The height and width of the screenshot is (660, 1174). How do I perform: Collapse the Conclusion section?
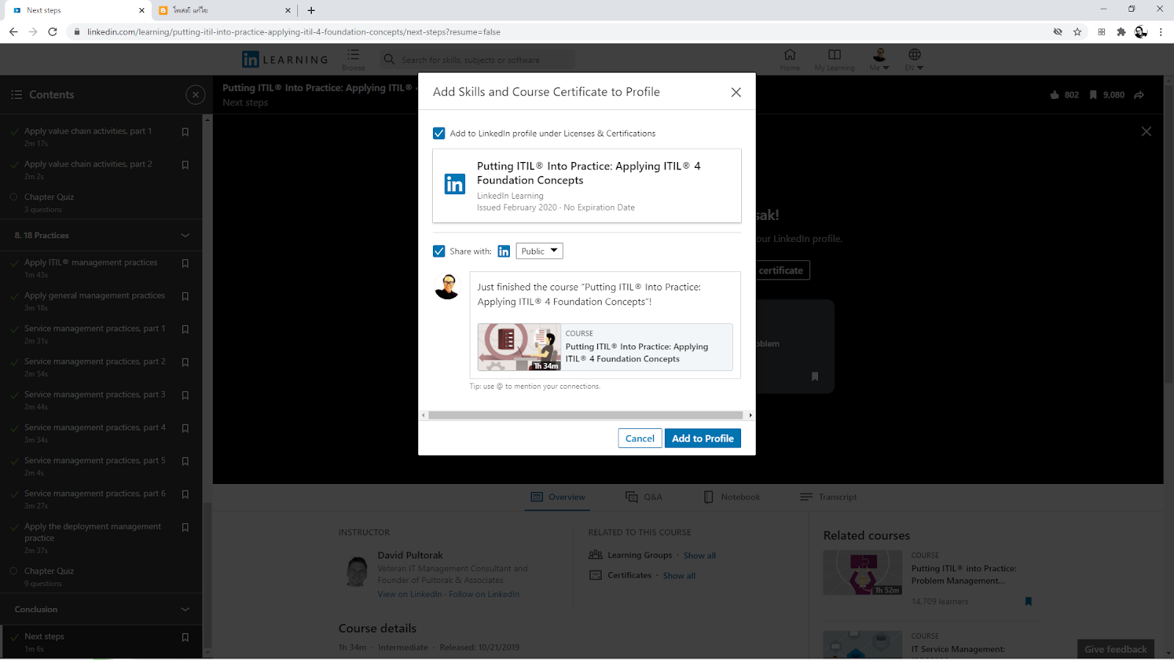pos(185,609)
